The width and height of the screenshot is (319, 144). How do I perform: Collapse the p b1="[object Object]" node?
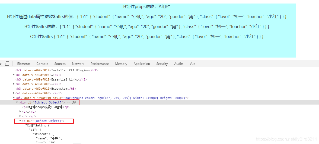click(x=20, y=121)
